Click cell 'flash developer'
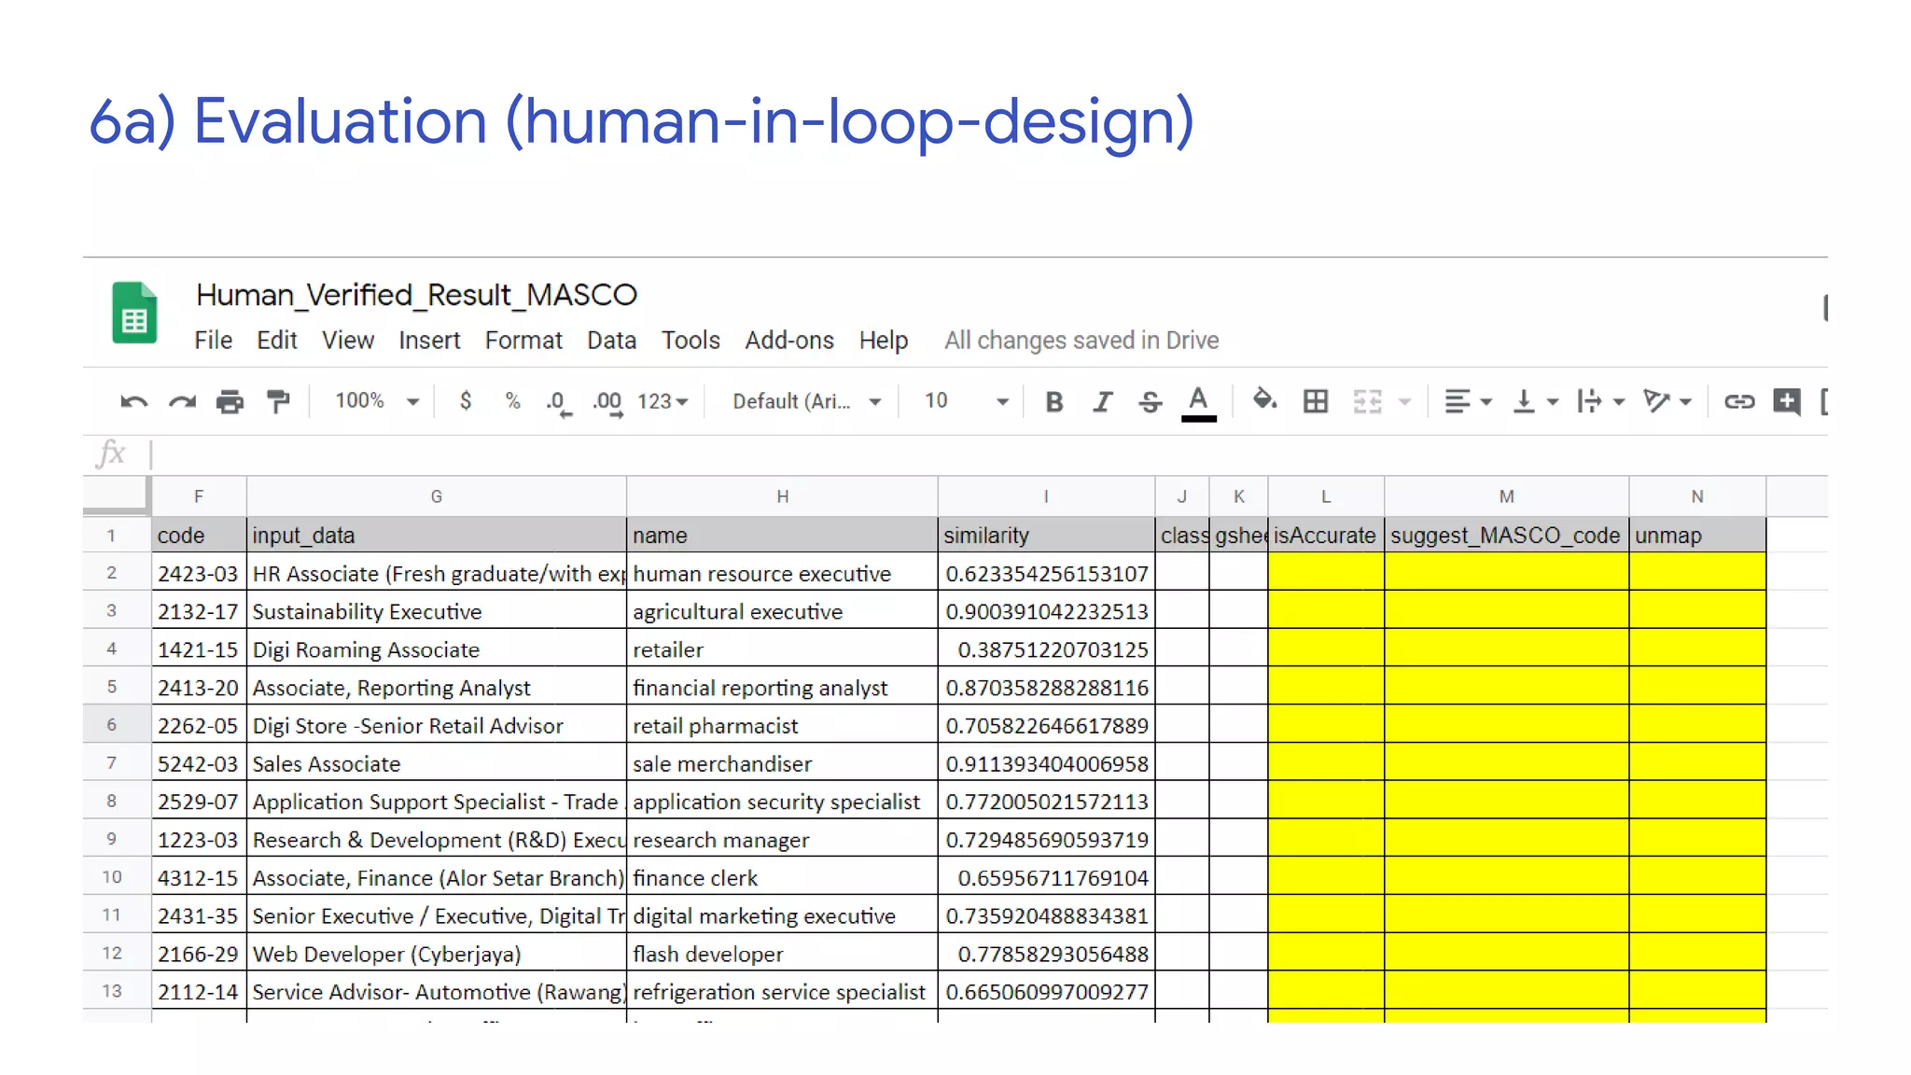Viewport: 1911px width, 1075px height. [782, 954]
